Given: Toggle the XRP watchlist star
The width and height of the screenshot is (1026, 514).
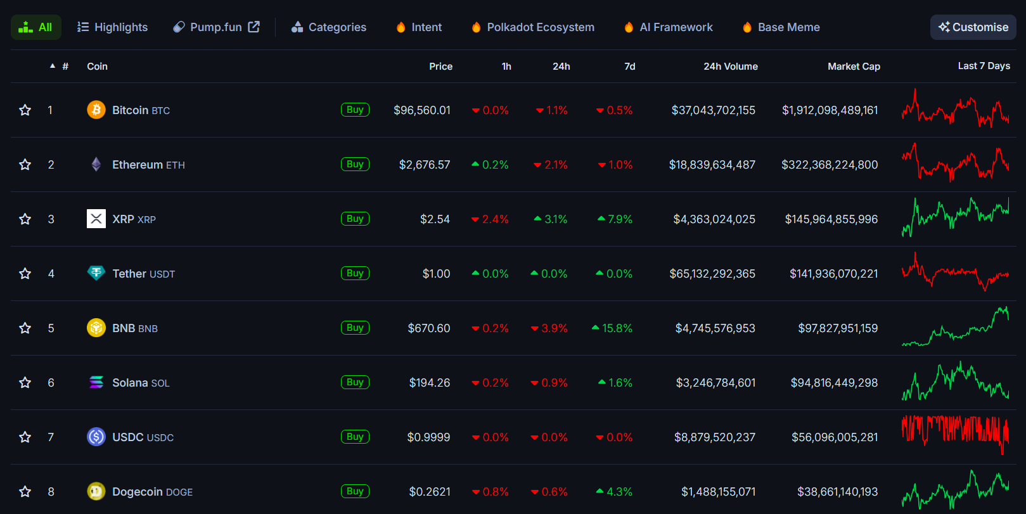Looking at the screenshot, I should (25, 219).
